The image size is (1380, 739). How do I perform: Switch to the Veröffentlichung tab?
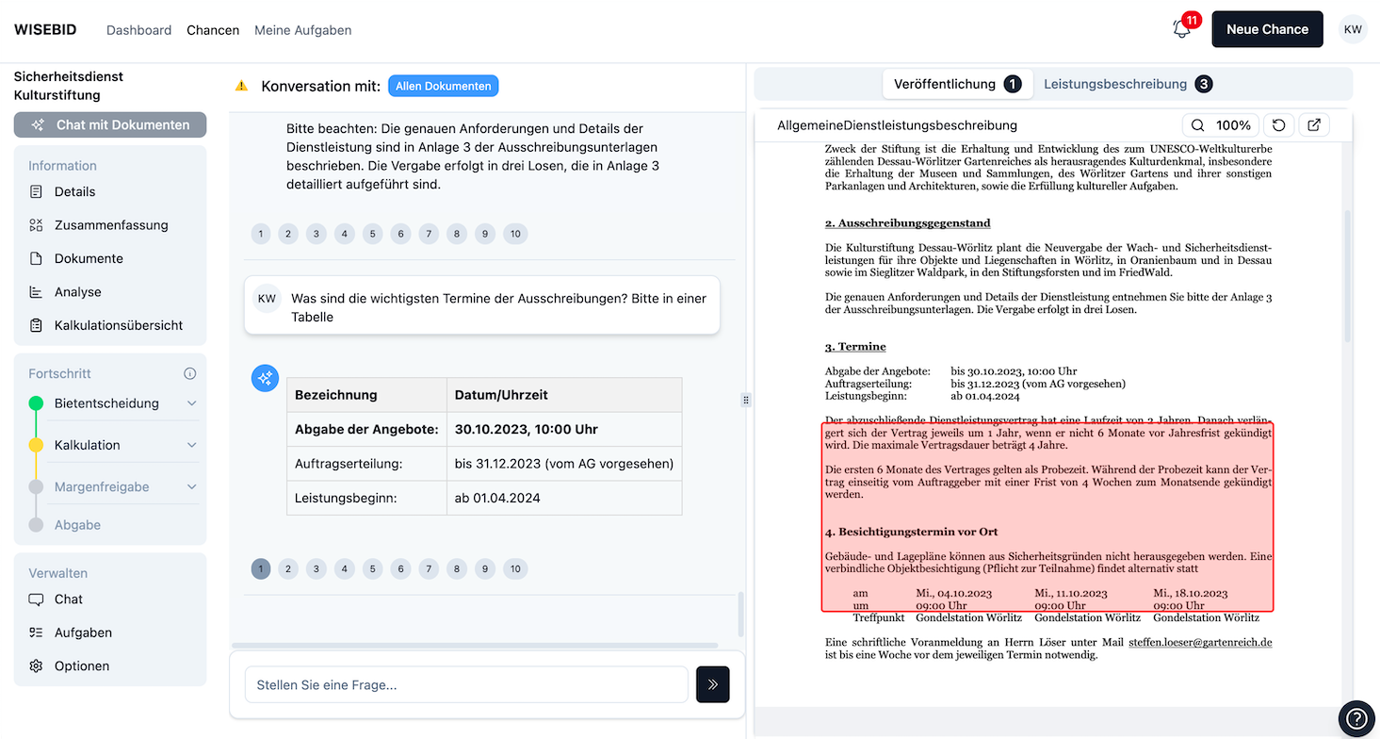pyautogui.click(x=957, y=84)
